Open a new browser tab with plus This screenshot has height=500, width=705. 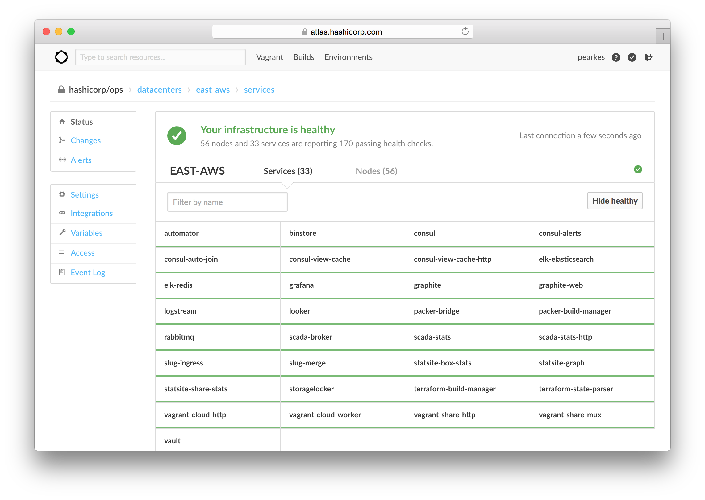click(x=663, y=36)
